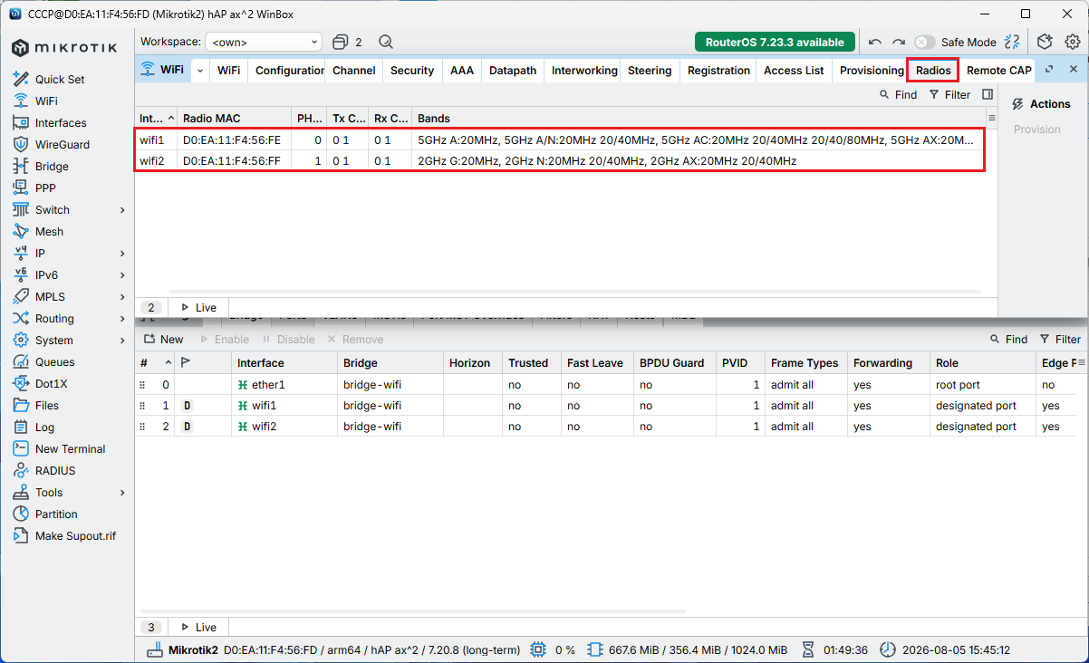Toggle the column panel icon next to Filter
Screen dimensions: 1089x663
click(x=988, y=94)
